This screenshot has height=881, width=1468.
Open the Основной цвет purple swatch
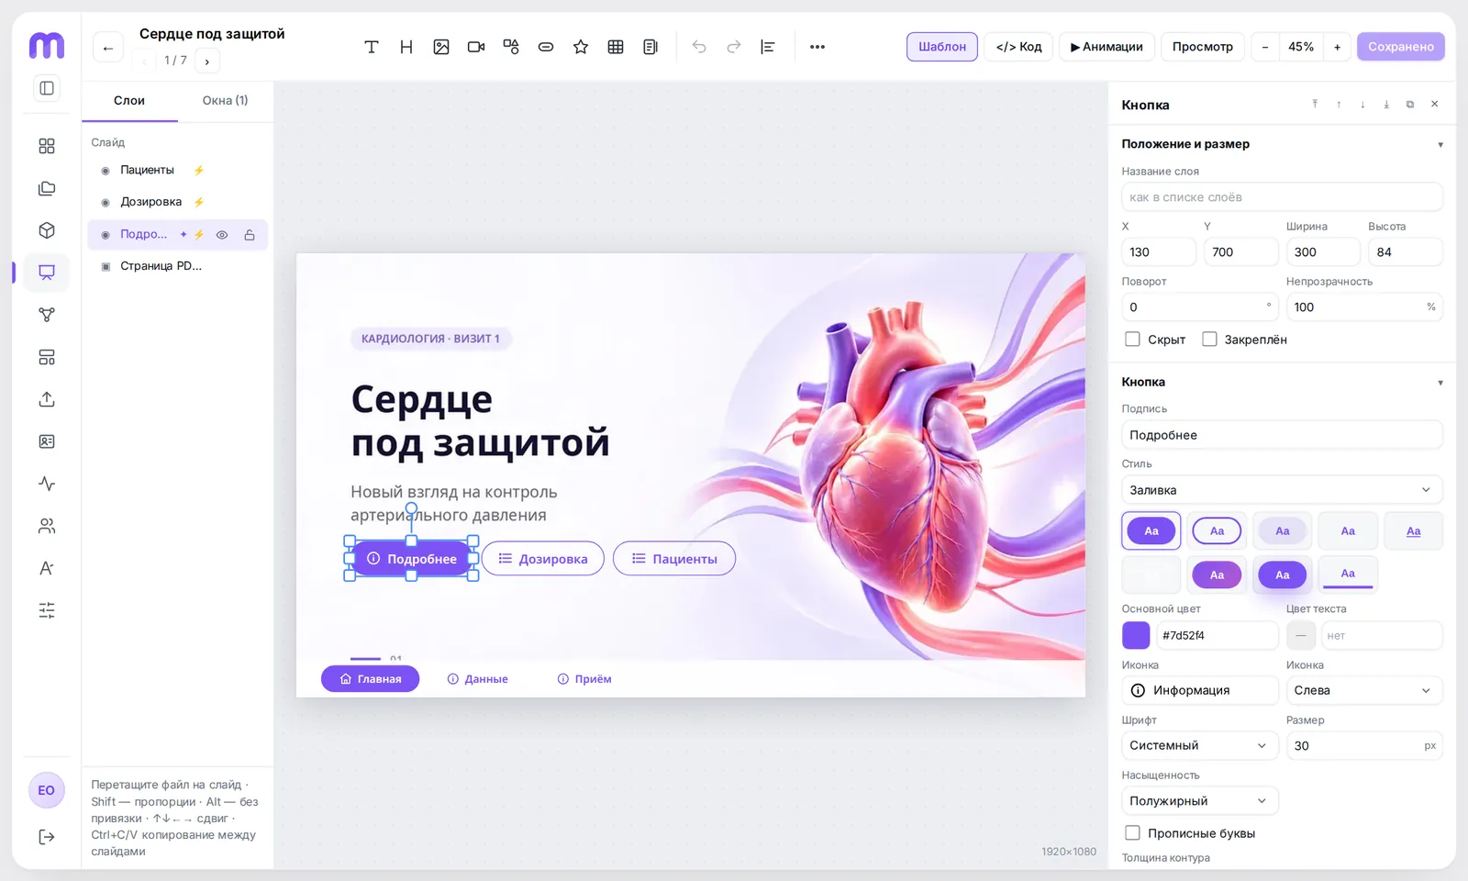1136,635
